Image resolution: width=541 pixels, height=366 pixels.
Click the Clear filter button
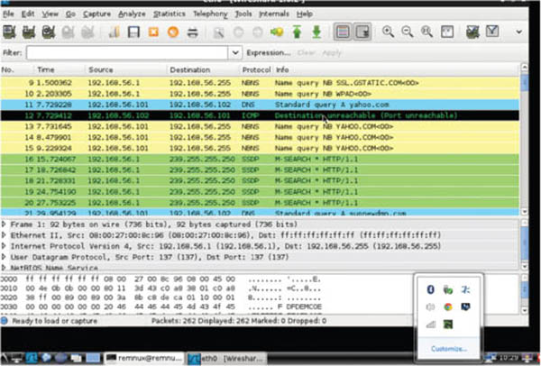pyautogui.click(x=306, y=53)
